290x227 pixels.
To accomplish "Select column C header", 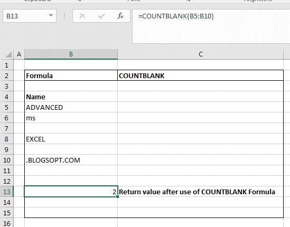I will (201, 54).
